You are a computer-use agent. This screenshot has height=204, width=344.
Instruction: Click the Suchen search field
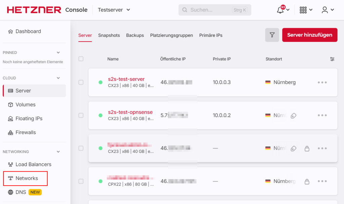(215, 10)
